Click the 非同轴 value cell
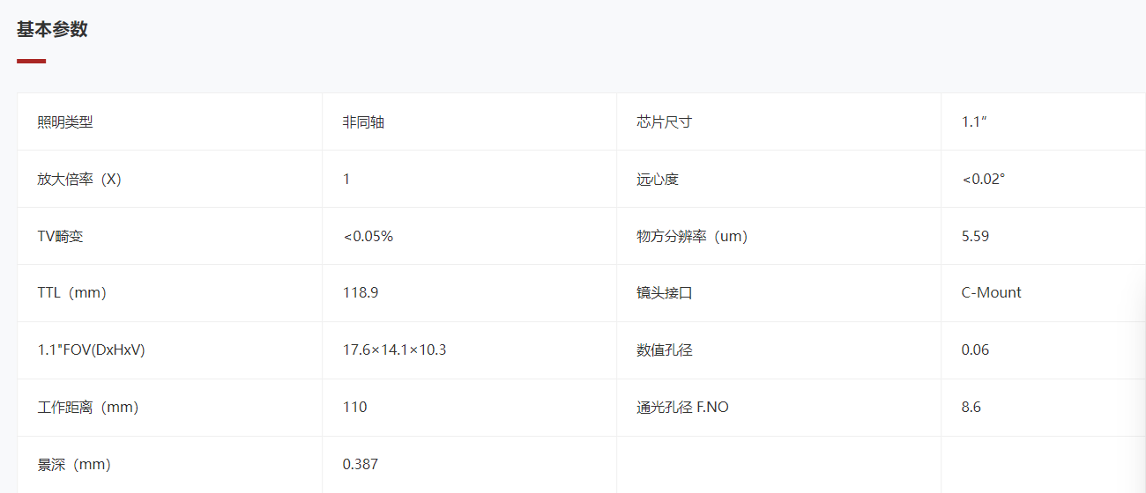This screenshot has width=1146, height=493. (x=469, y=121)
